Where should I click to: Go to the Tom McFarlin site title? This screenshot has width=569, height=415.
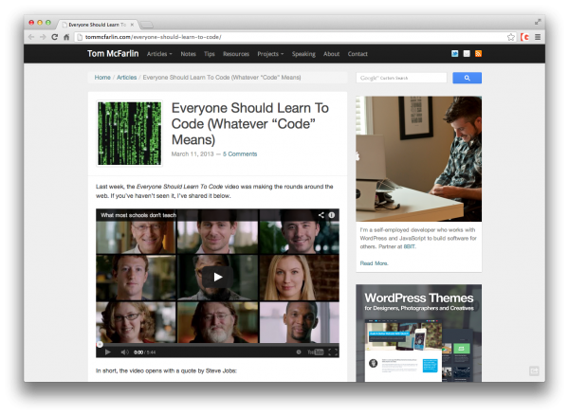[113, 54]
